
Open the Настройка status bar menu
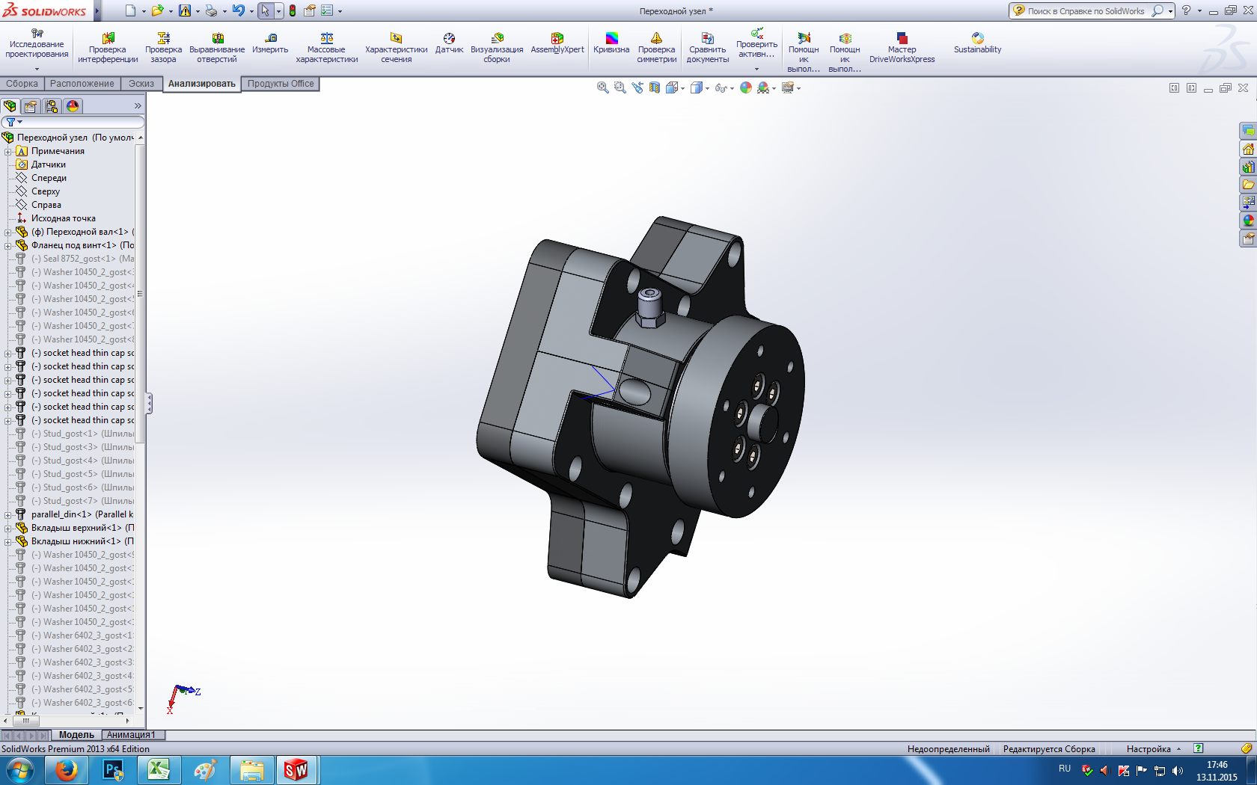pos(1153,748)
